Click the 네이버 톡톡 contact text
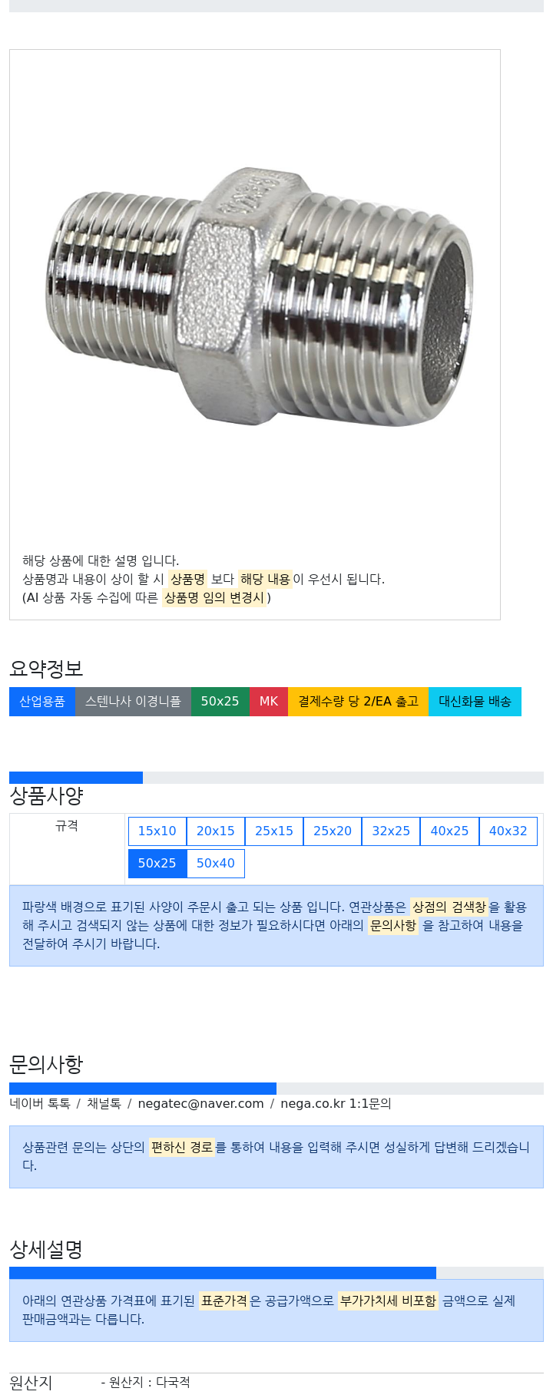553x1398 pixels. 40,1103
